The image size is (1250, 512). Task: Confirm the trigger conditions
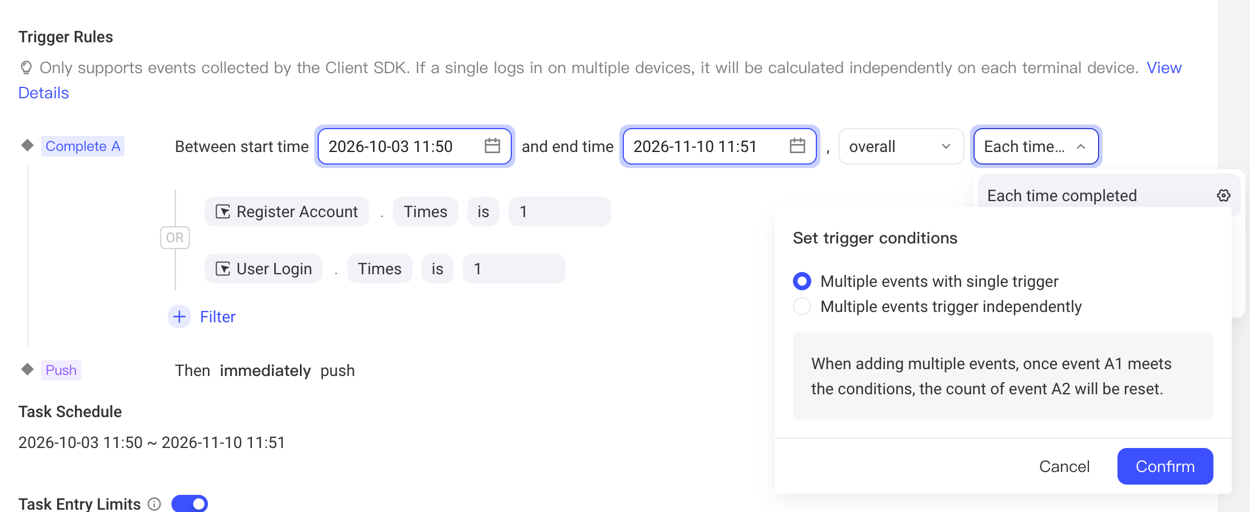coord(1165,466)
